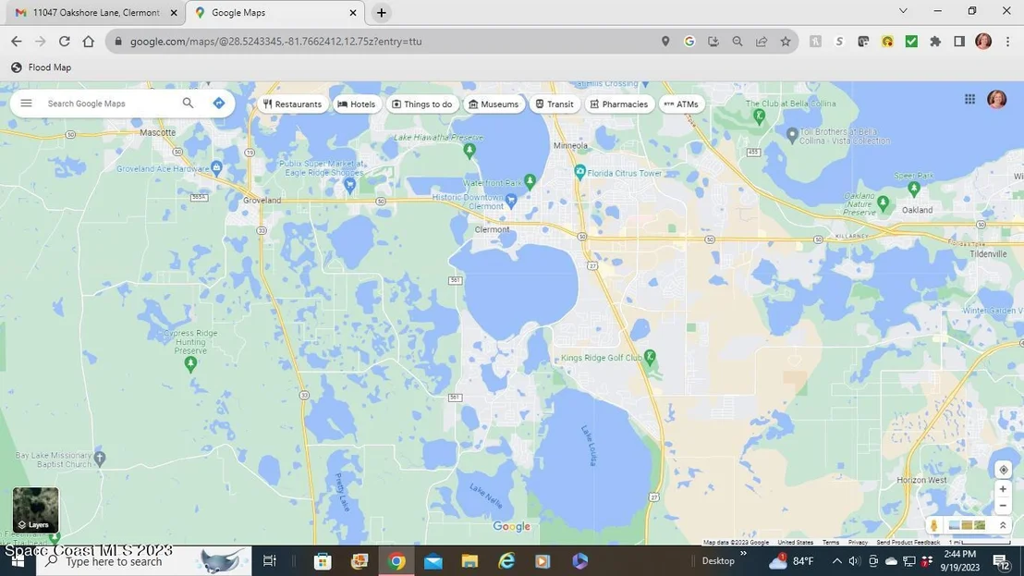Open the Layers map type thumbnail
1024x576 pixels.
pyautogui.click(x=35, y=509)
